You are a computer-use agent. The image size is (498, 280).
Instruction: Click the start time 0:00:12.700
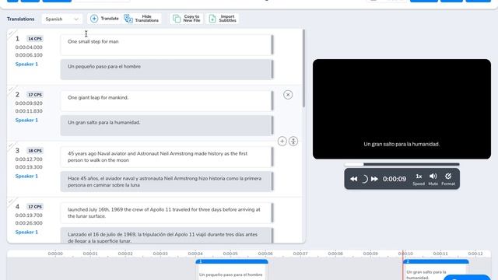coord(29,159)
